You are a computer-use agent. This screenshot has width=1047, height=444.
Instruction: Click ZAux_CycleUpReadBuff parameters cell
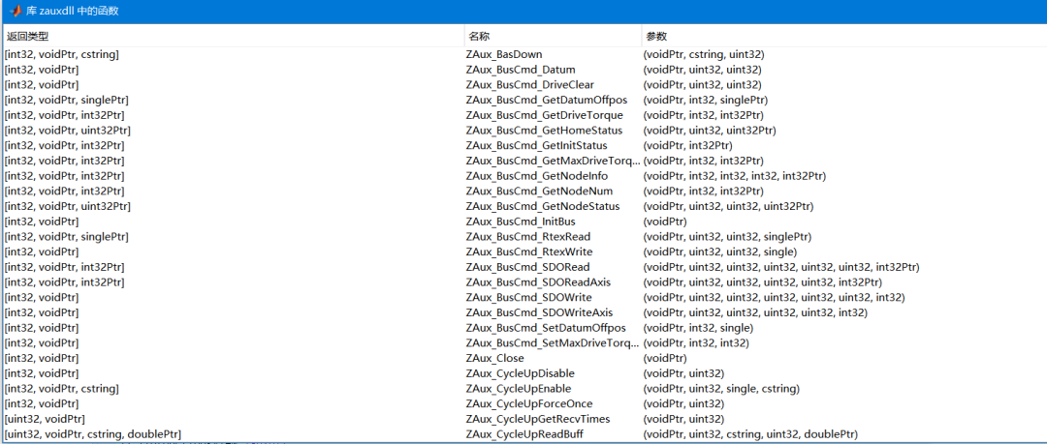pyautogui.click(x=750, y=434)
